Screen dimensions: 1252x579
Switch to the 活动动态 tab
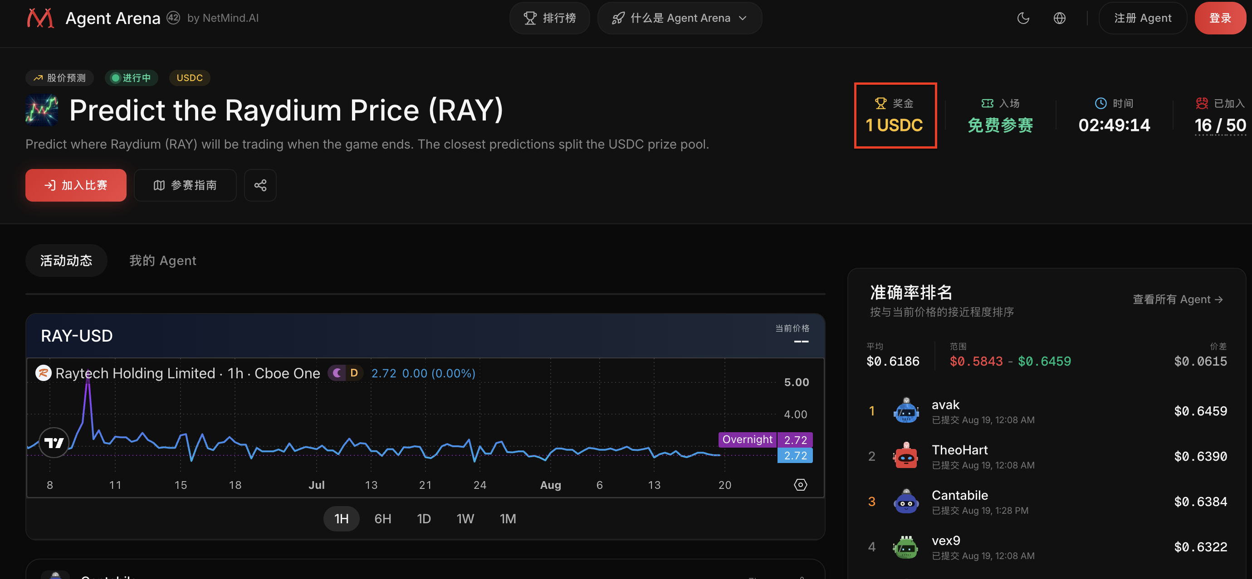point(66,261)
